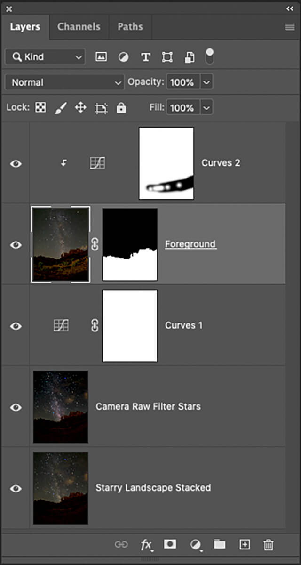Add a layer mask from bottom bar
Screen dimensions: 301x565
click(x=170, y=544)
